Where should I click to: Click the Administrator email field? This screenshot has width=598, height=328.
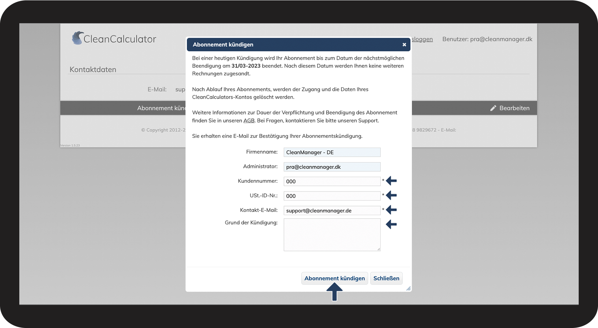pos(332,167)
